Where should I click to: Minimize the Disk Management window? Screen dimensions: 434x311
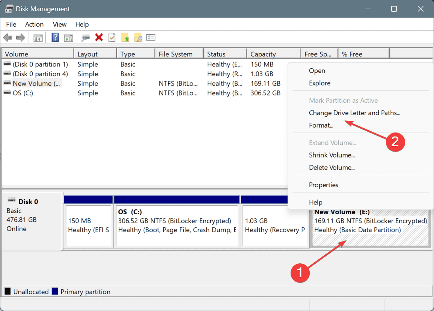[368, 9]
